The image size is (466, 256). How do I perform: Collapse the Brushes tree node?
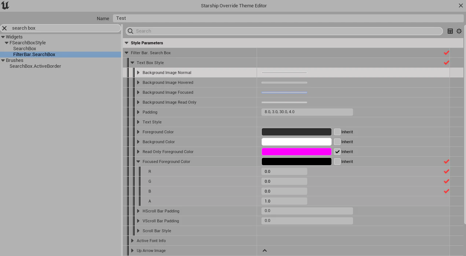[x=3, y=60]
